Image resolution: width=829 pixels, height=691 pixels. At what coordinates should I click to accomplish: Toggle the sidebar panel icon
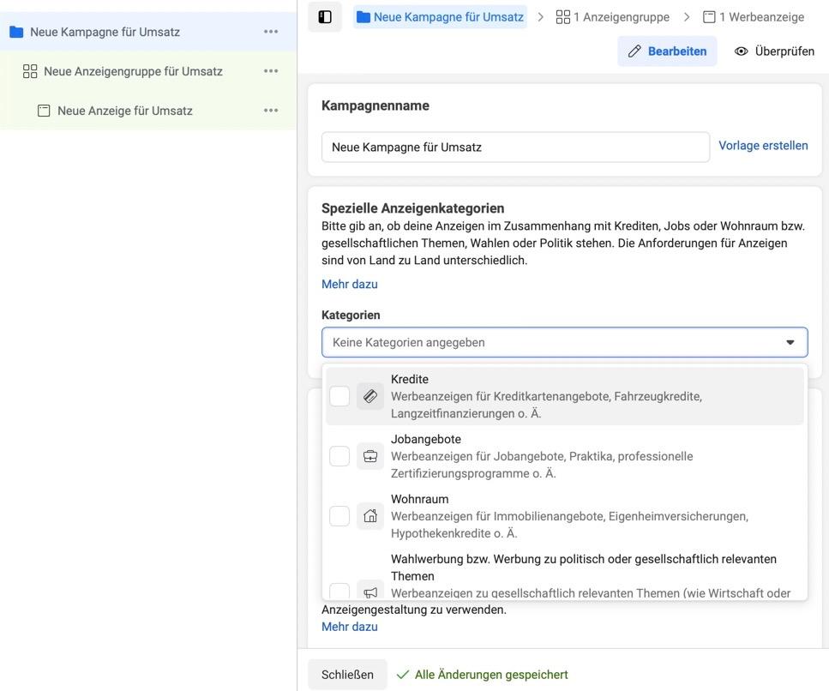click(325, 17)
